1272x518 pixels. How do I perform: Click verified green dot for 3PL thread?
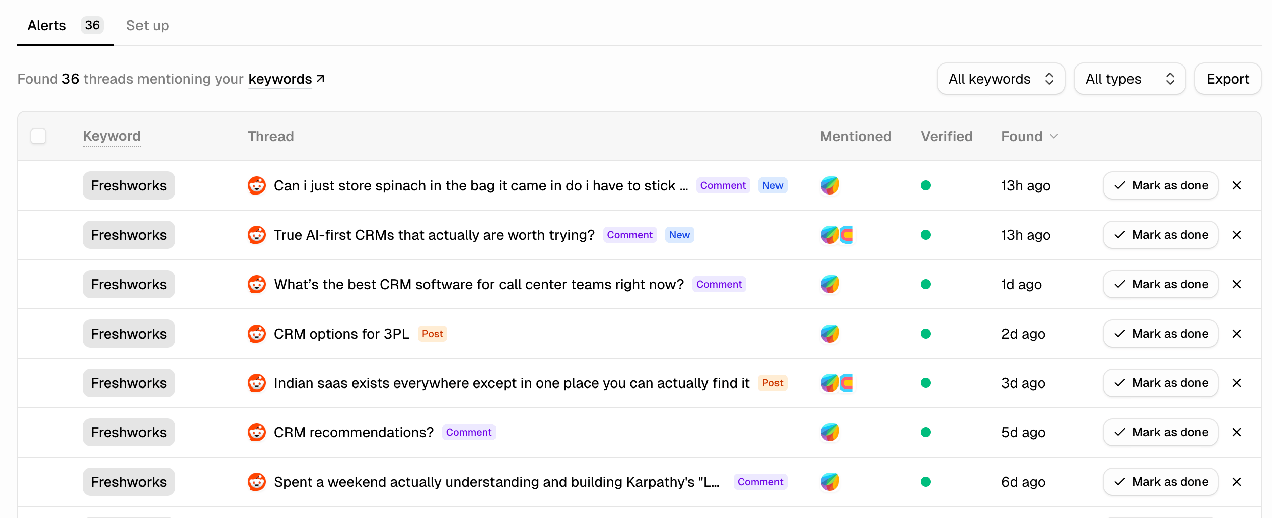click(x=926, y=334)
